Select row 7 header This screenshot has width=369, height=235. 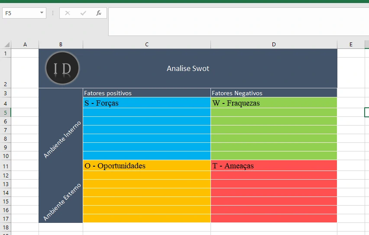point(5,130)
